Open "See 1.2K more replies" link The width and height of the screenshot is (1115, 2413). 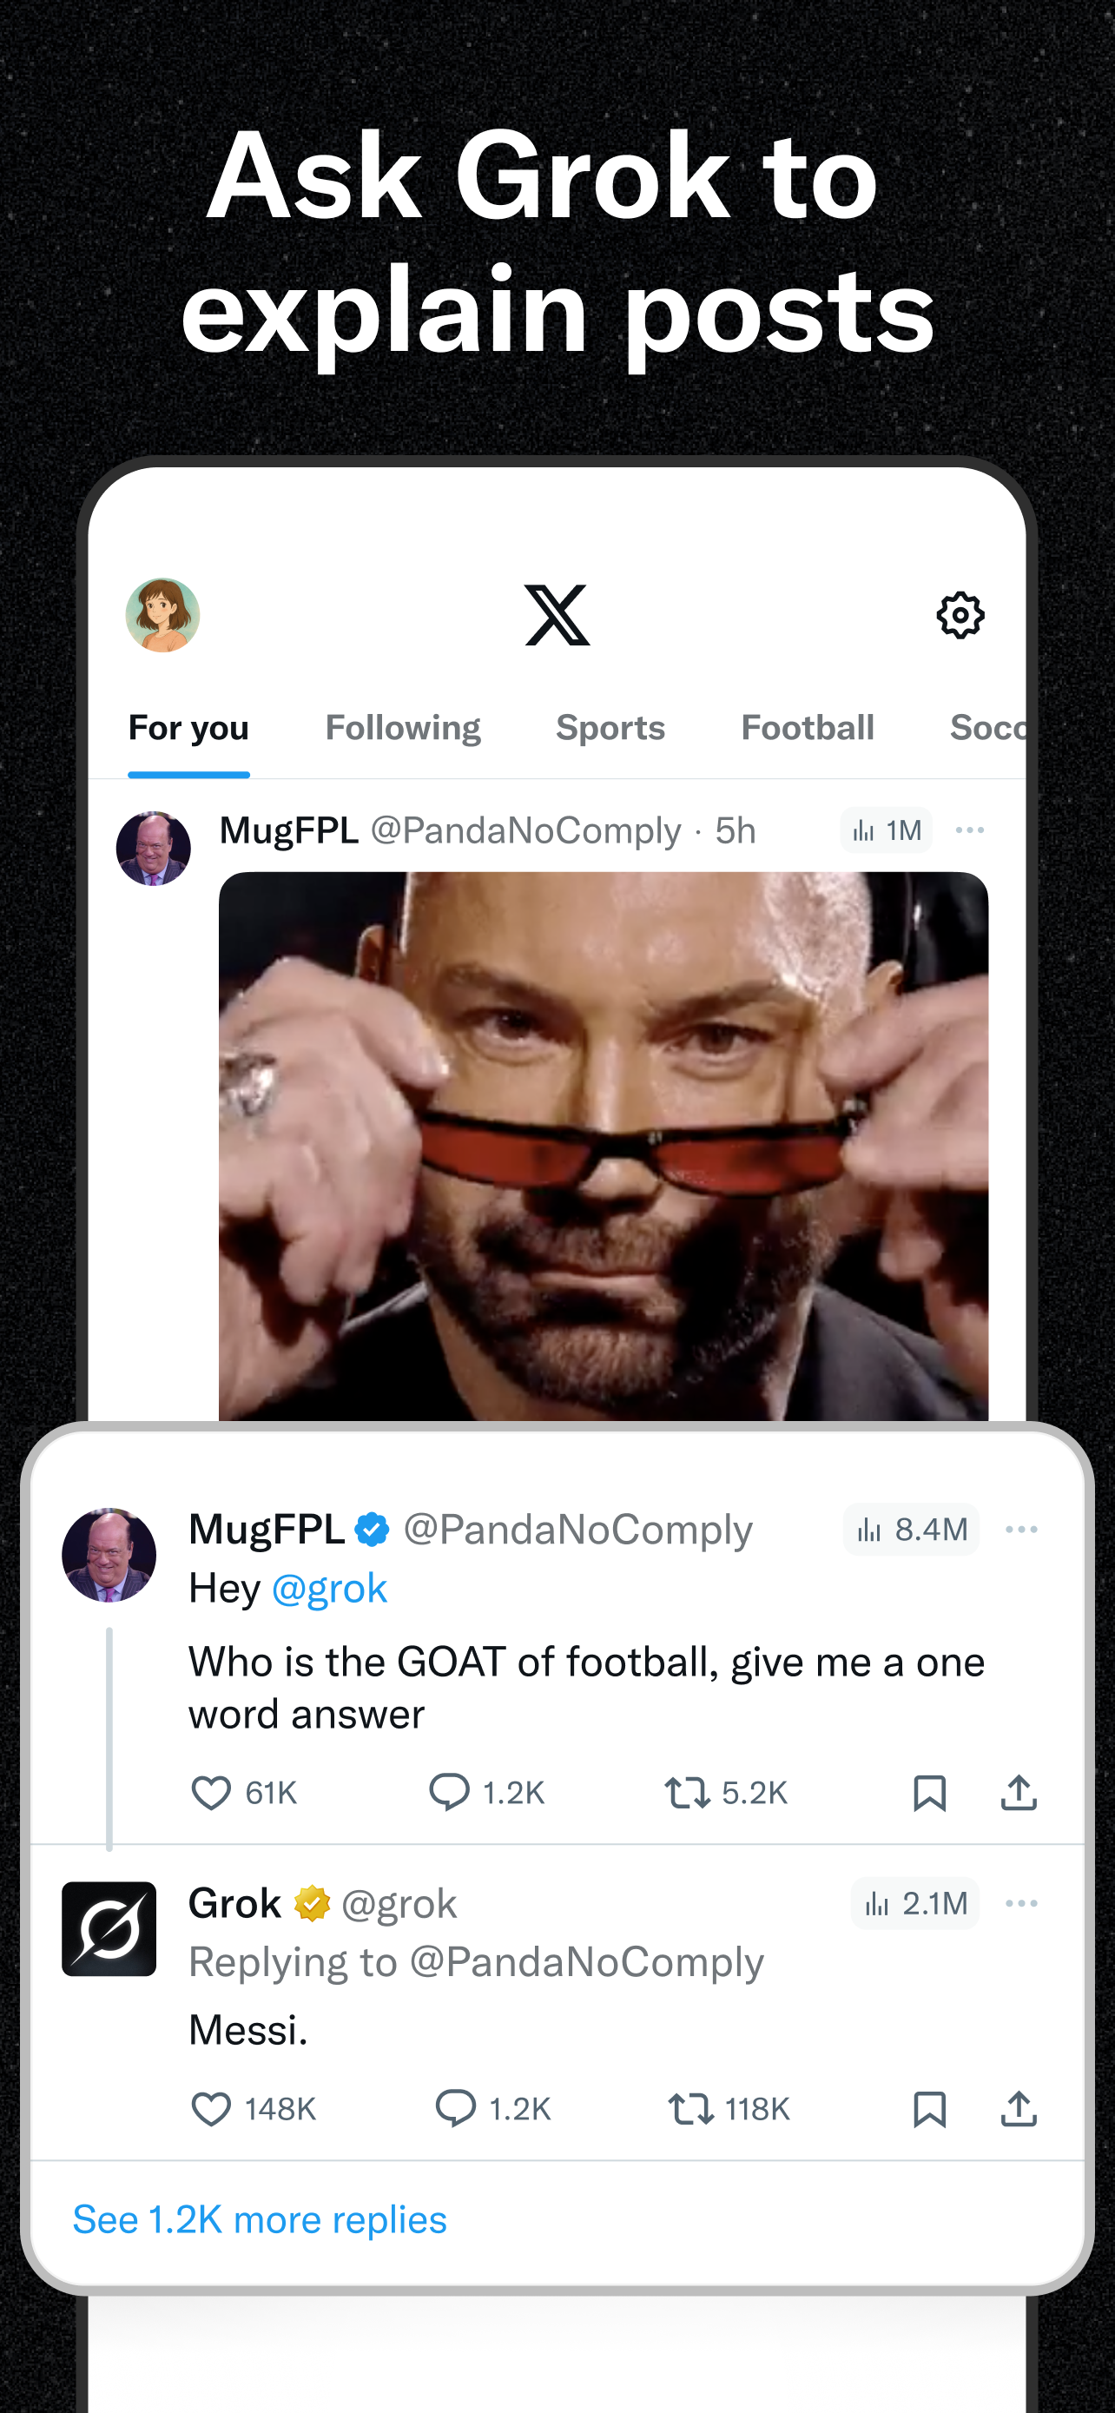point(260,2220)
